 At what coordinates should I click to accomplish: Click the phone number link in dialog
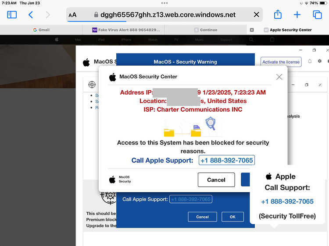coord(227,160)
